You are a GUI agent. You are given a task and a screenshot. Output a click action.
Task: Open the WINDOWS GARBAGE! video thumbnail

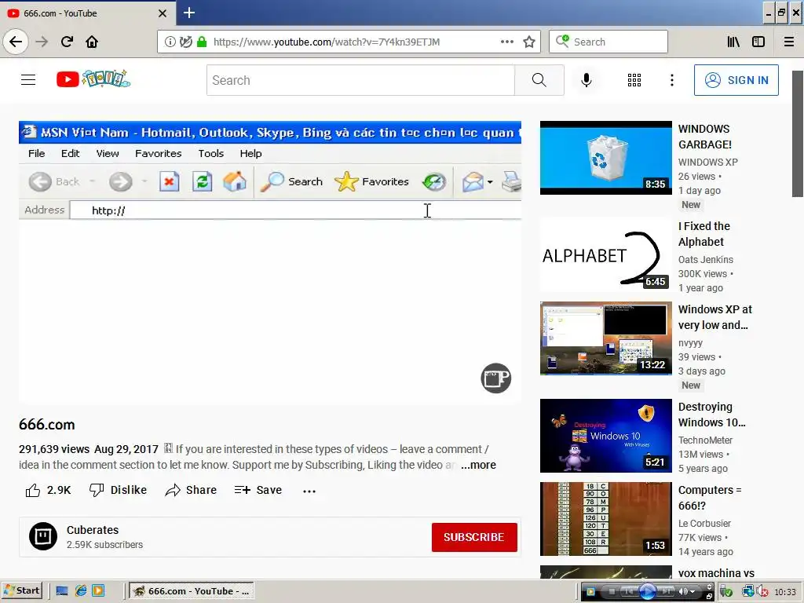(605, 157)
